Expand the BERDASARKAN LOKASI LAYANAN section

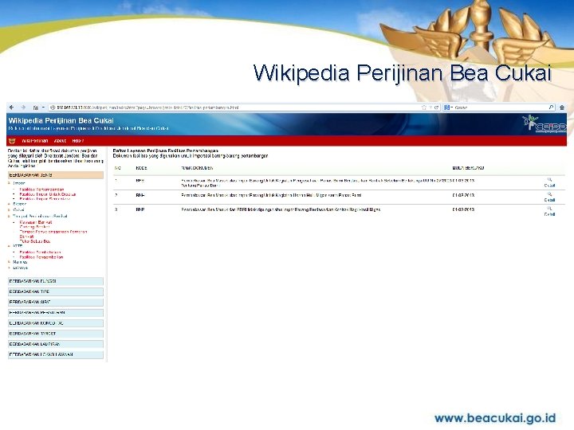click(56, 354)
